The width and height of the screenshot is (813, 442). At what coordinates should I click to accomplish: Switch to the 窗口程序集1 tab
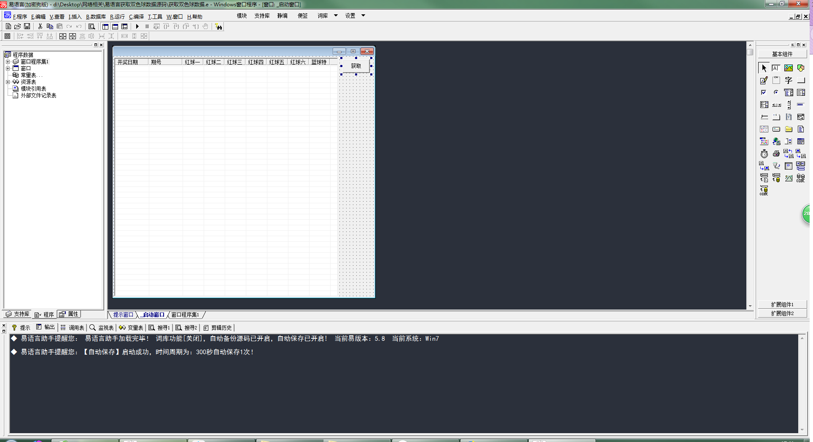coord(185,315)
